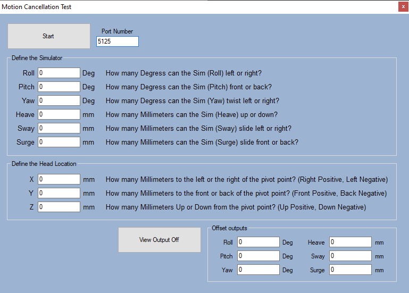
Task: Focus the head location X field
Action: pyautogui.click(x=59, y=179)
